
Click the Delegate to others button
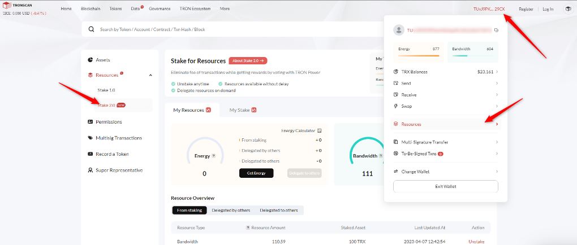[304, 173]
